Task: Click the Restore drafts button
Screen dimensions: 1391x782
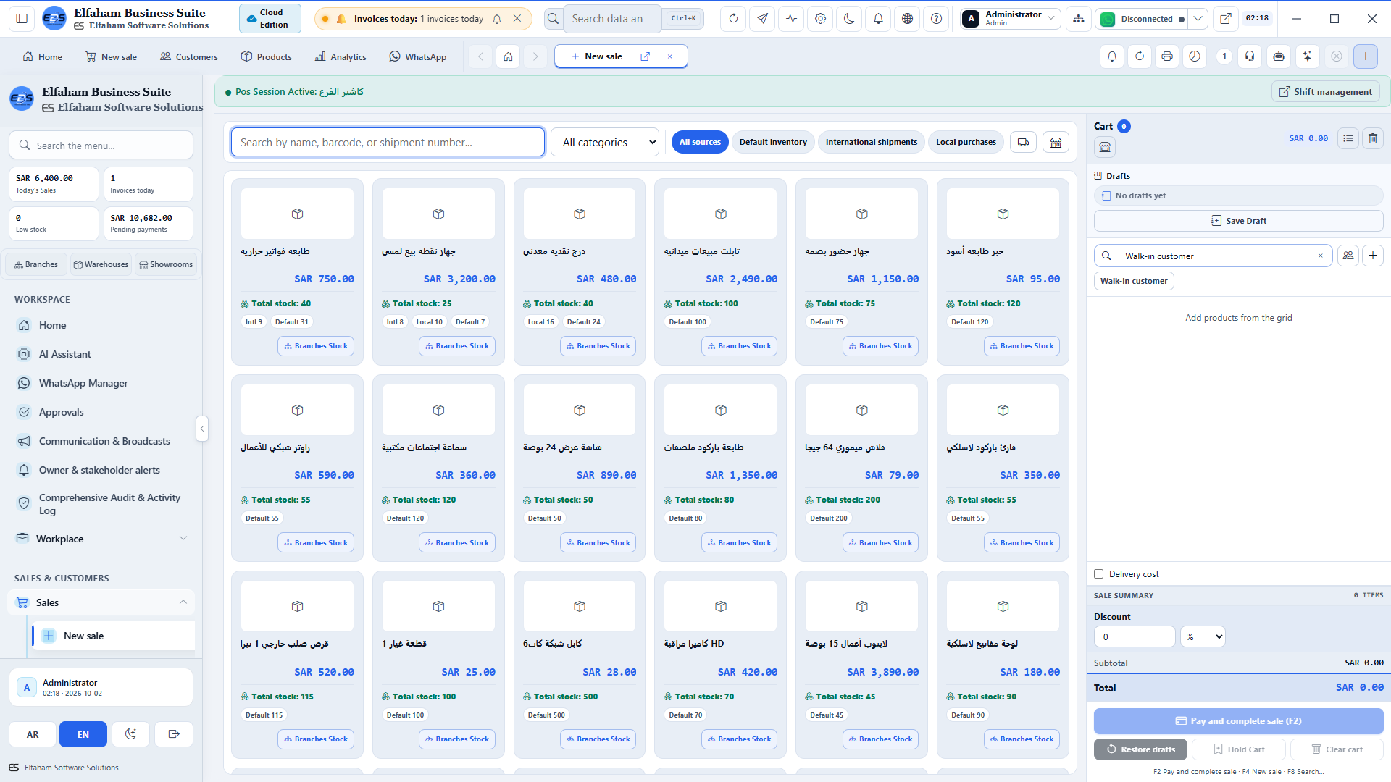Action: (x=1140, y=749)
